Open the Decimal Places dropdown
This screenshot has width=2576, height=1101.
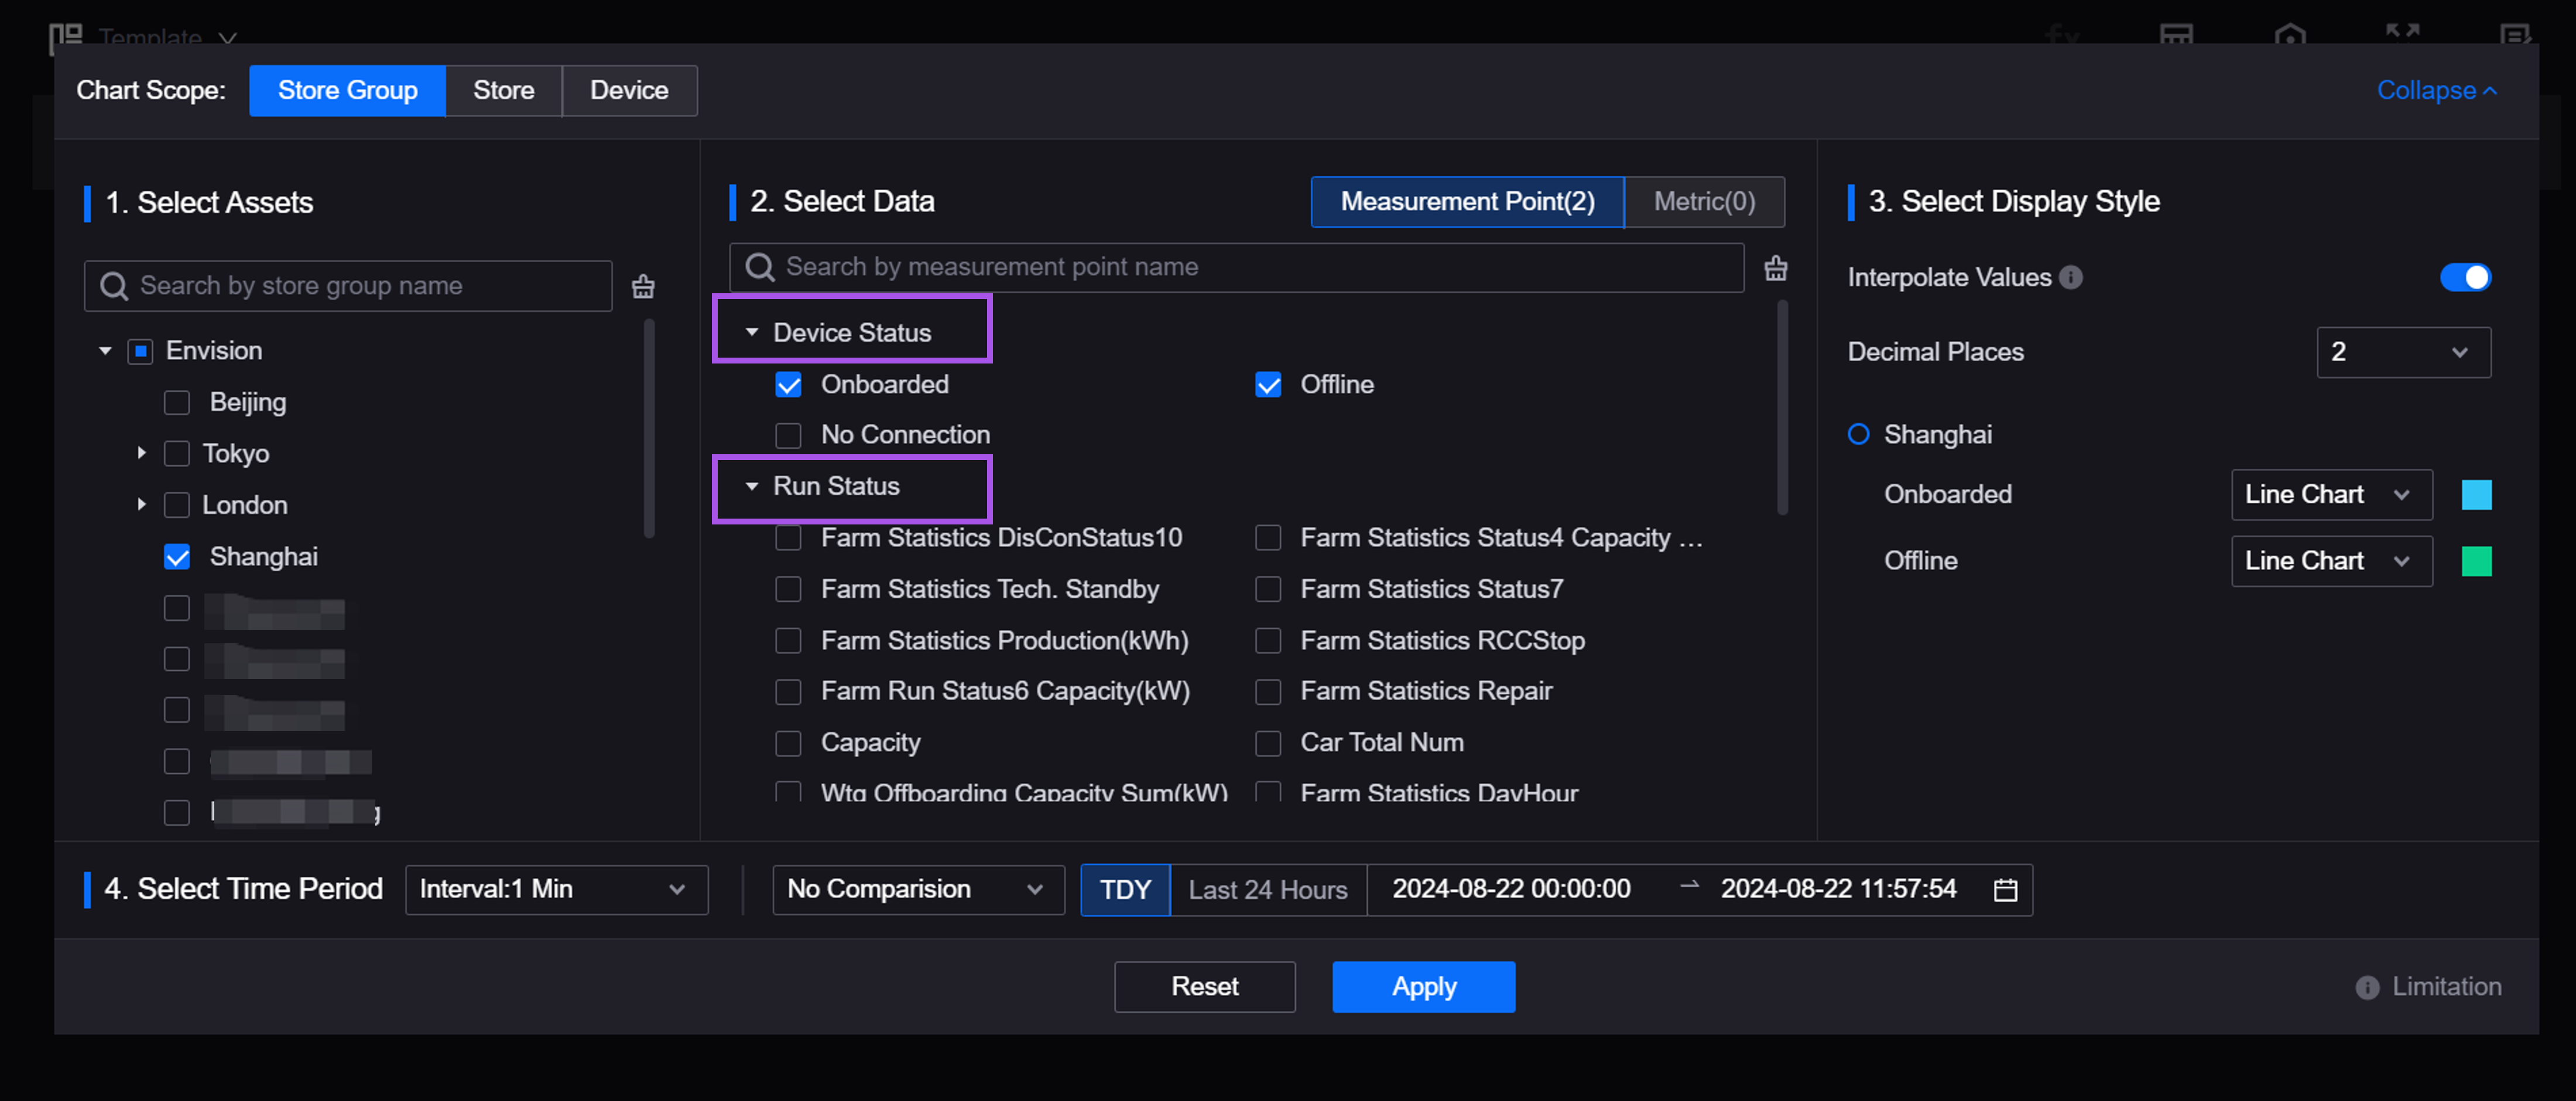2402,352
